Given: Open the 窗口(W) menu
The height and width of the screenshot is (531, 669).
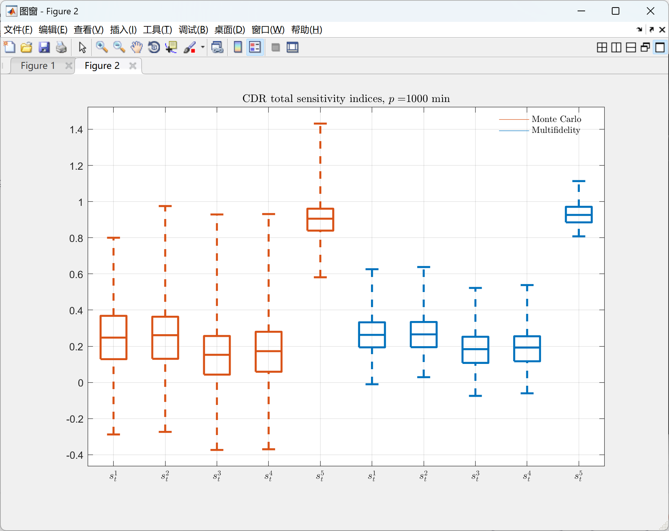Looking at the screenshot, I should [x=268, y=30].
